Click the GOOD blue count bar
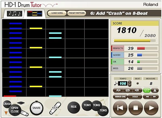Screen dimensions: 162x118 tap(147, 55)
